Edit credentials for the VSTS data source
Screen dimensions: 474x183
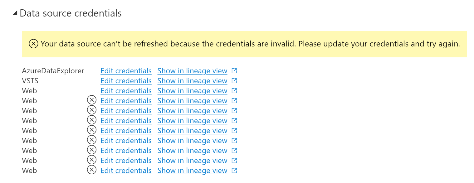click(x=126, y=81)
